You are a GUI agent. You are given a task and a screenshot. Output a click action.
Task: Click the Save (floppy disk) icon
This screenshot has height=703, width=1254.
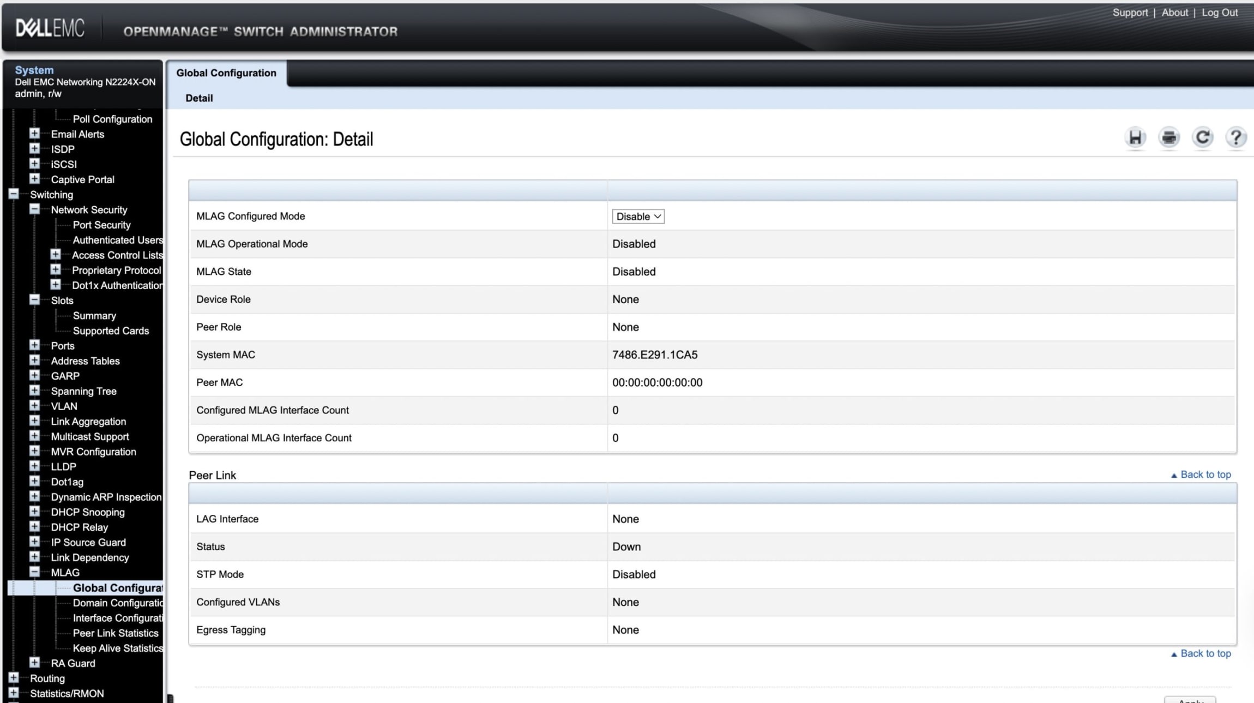click(1135, 137)
